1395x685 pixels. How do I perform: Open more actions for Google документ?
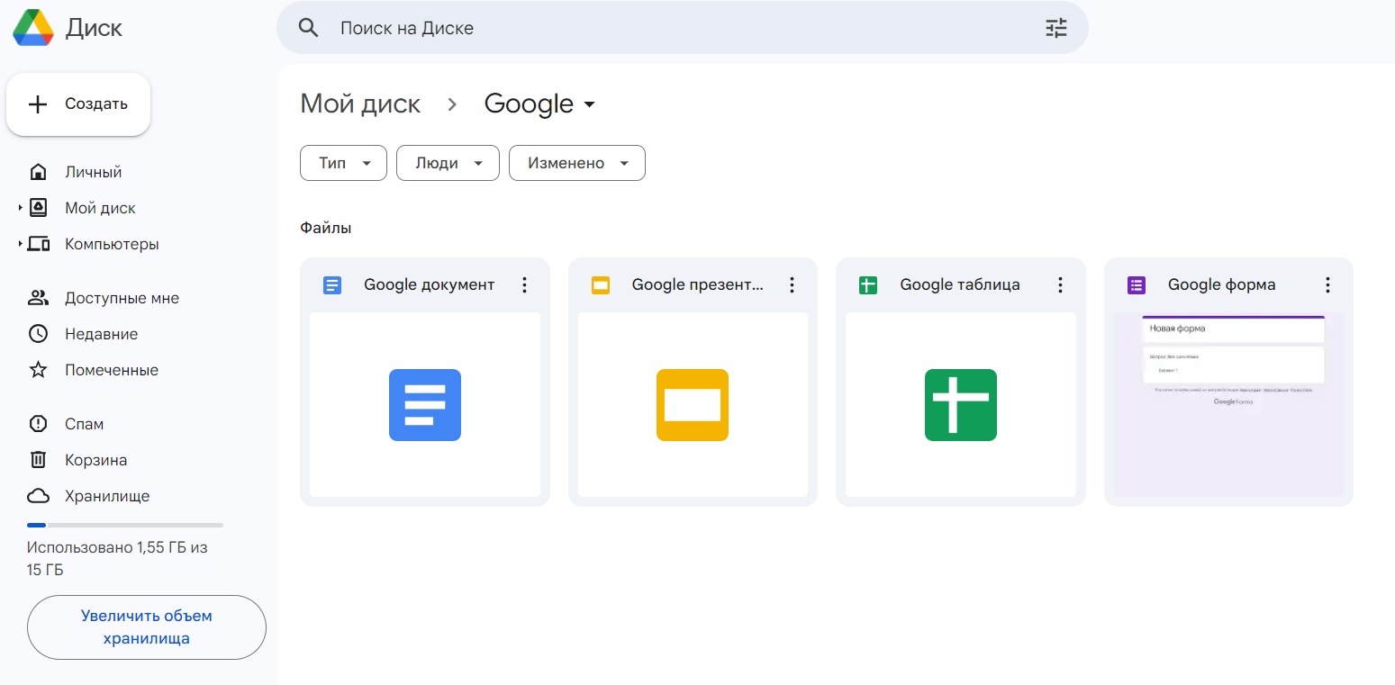[x=524, y=285]
